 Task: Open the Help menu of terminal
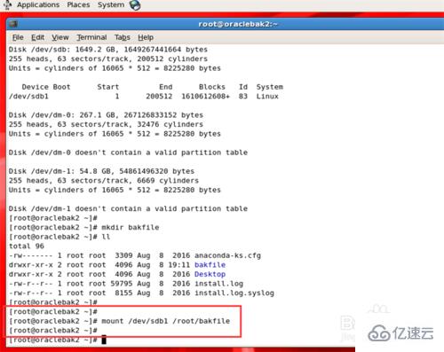tap(146, 37)
